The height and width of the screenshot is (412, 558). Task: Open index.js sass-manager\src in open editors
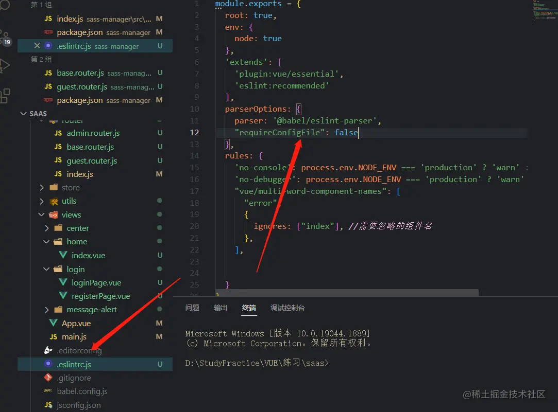point(95,19)
